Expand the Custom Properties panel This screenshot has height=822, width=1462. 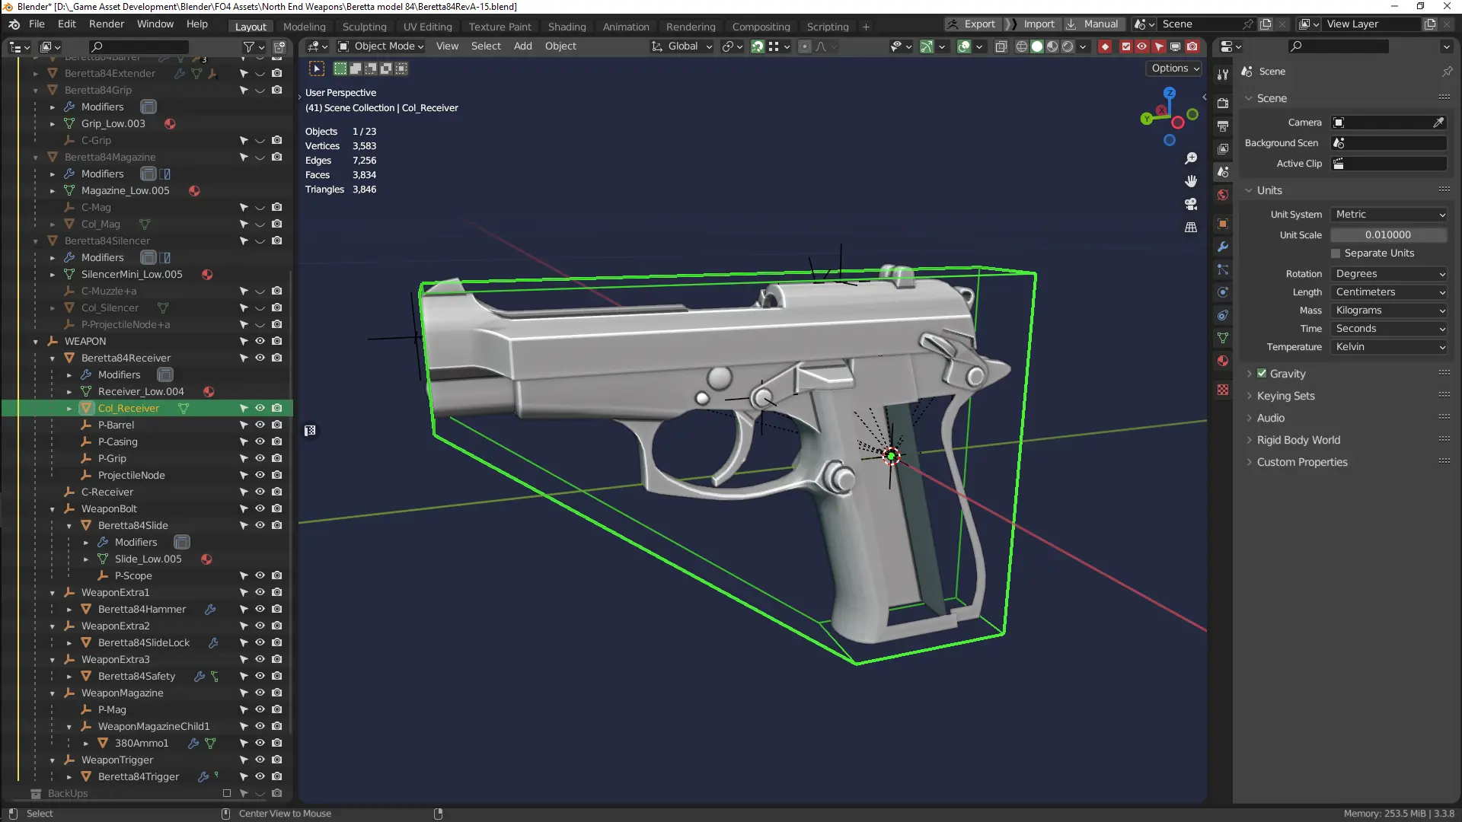pyautogui.click(x=1302, y=462)
